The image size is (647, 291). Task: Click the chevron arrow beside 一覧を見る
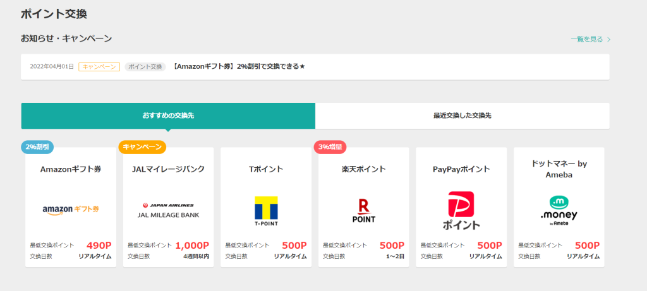pyautogui.click(x=608, y=39)
